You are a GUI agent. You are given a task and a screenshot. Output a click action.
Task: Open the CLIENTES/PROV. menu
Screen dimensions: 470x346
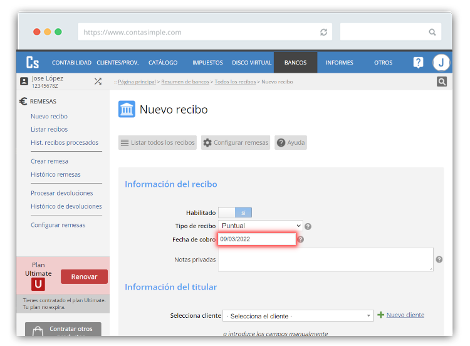pos(118,62)
